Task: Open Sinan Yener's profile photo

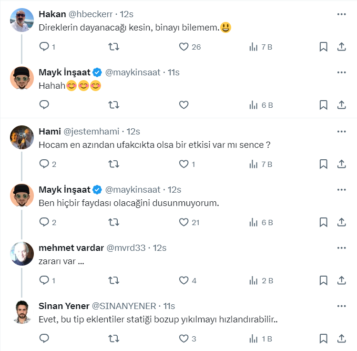Action: (21, 312)
